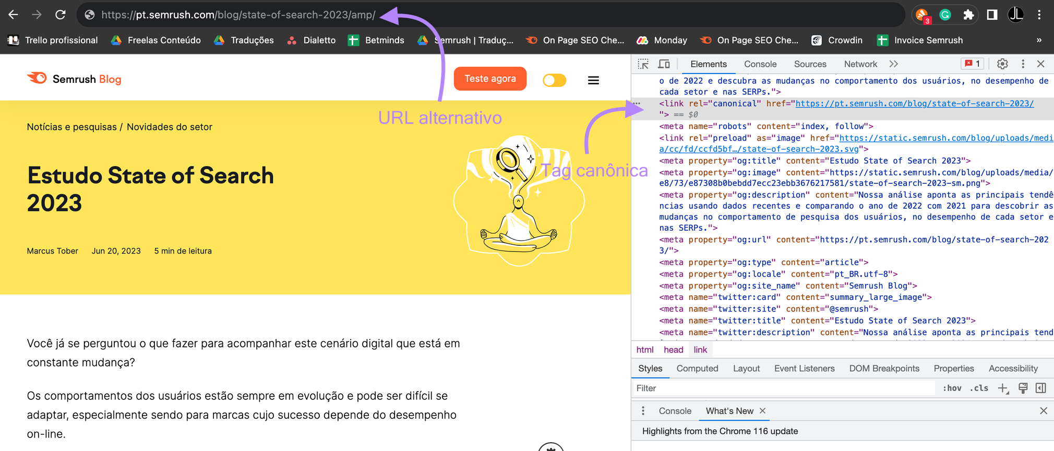This screenshot has width=1054, height=451.
Task: Click the styles Filter input field
Action: [x=783, y=388]
